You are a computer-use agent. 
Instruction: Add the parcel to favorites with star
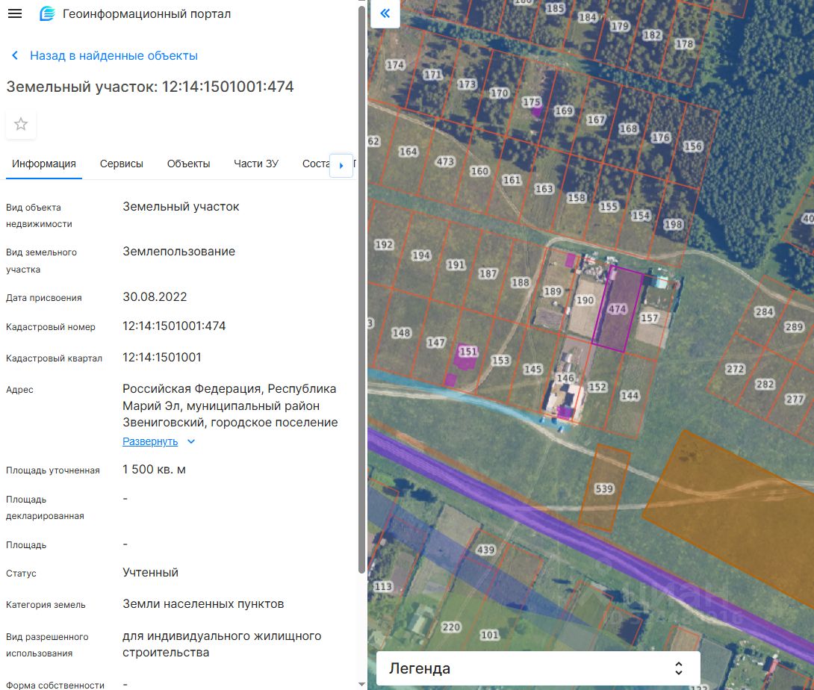pos(21,124)
